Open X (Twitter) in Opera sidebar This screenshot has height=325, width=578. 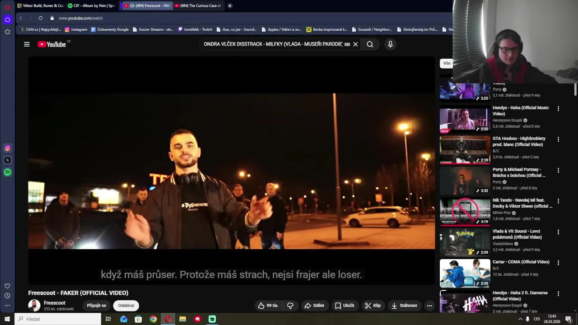[x=7, y=160]
